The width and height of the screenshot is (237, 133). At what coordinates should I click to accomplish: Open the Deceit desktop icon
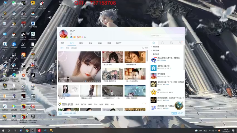[23, 45]
